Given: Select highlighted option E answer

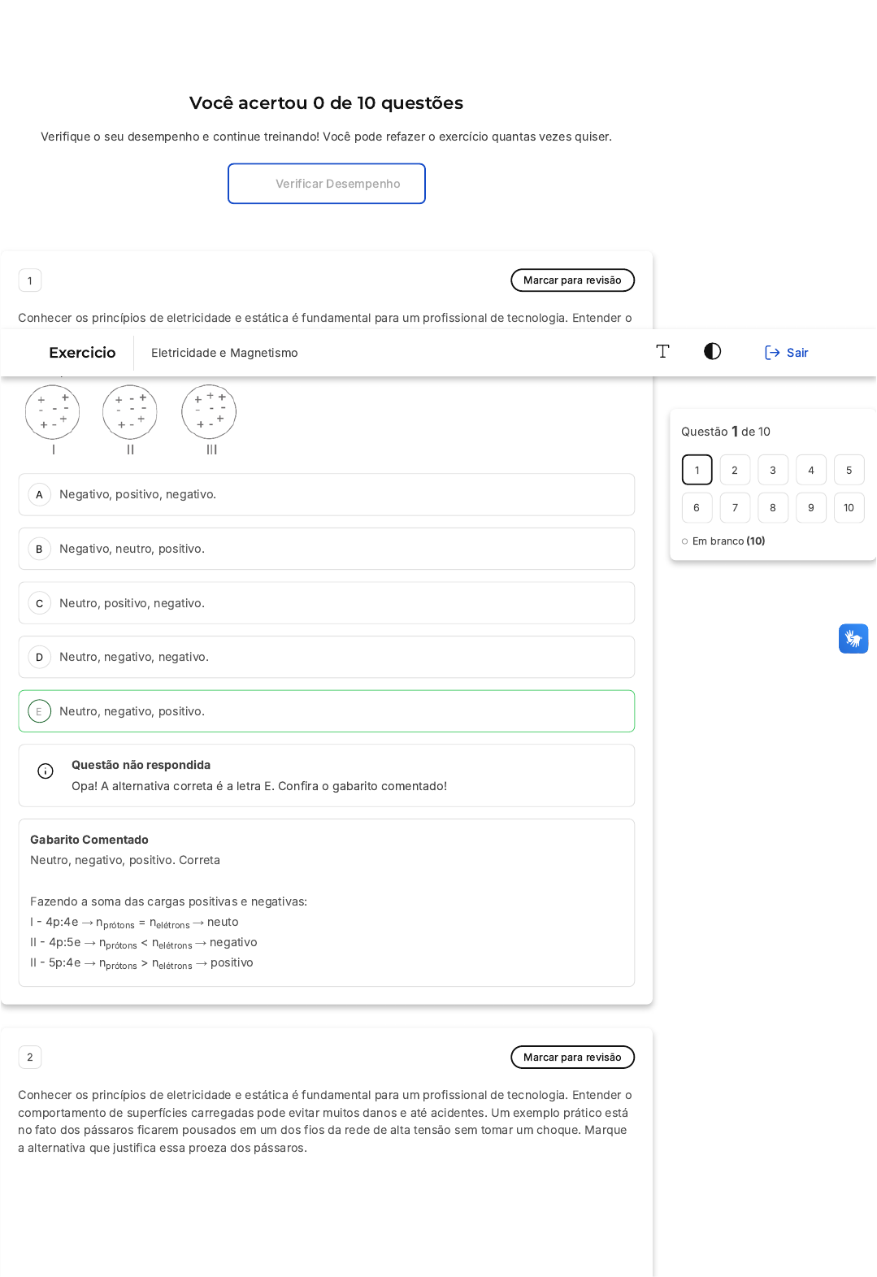Looking at the screenshot, I should coord(326,711).
